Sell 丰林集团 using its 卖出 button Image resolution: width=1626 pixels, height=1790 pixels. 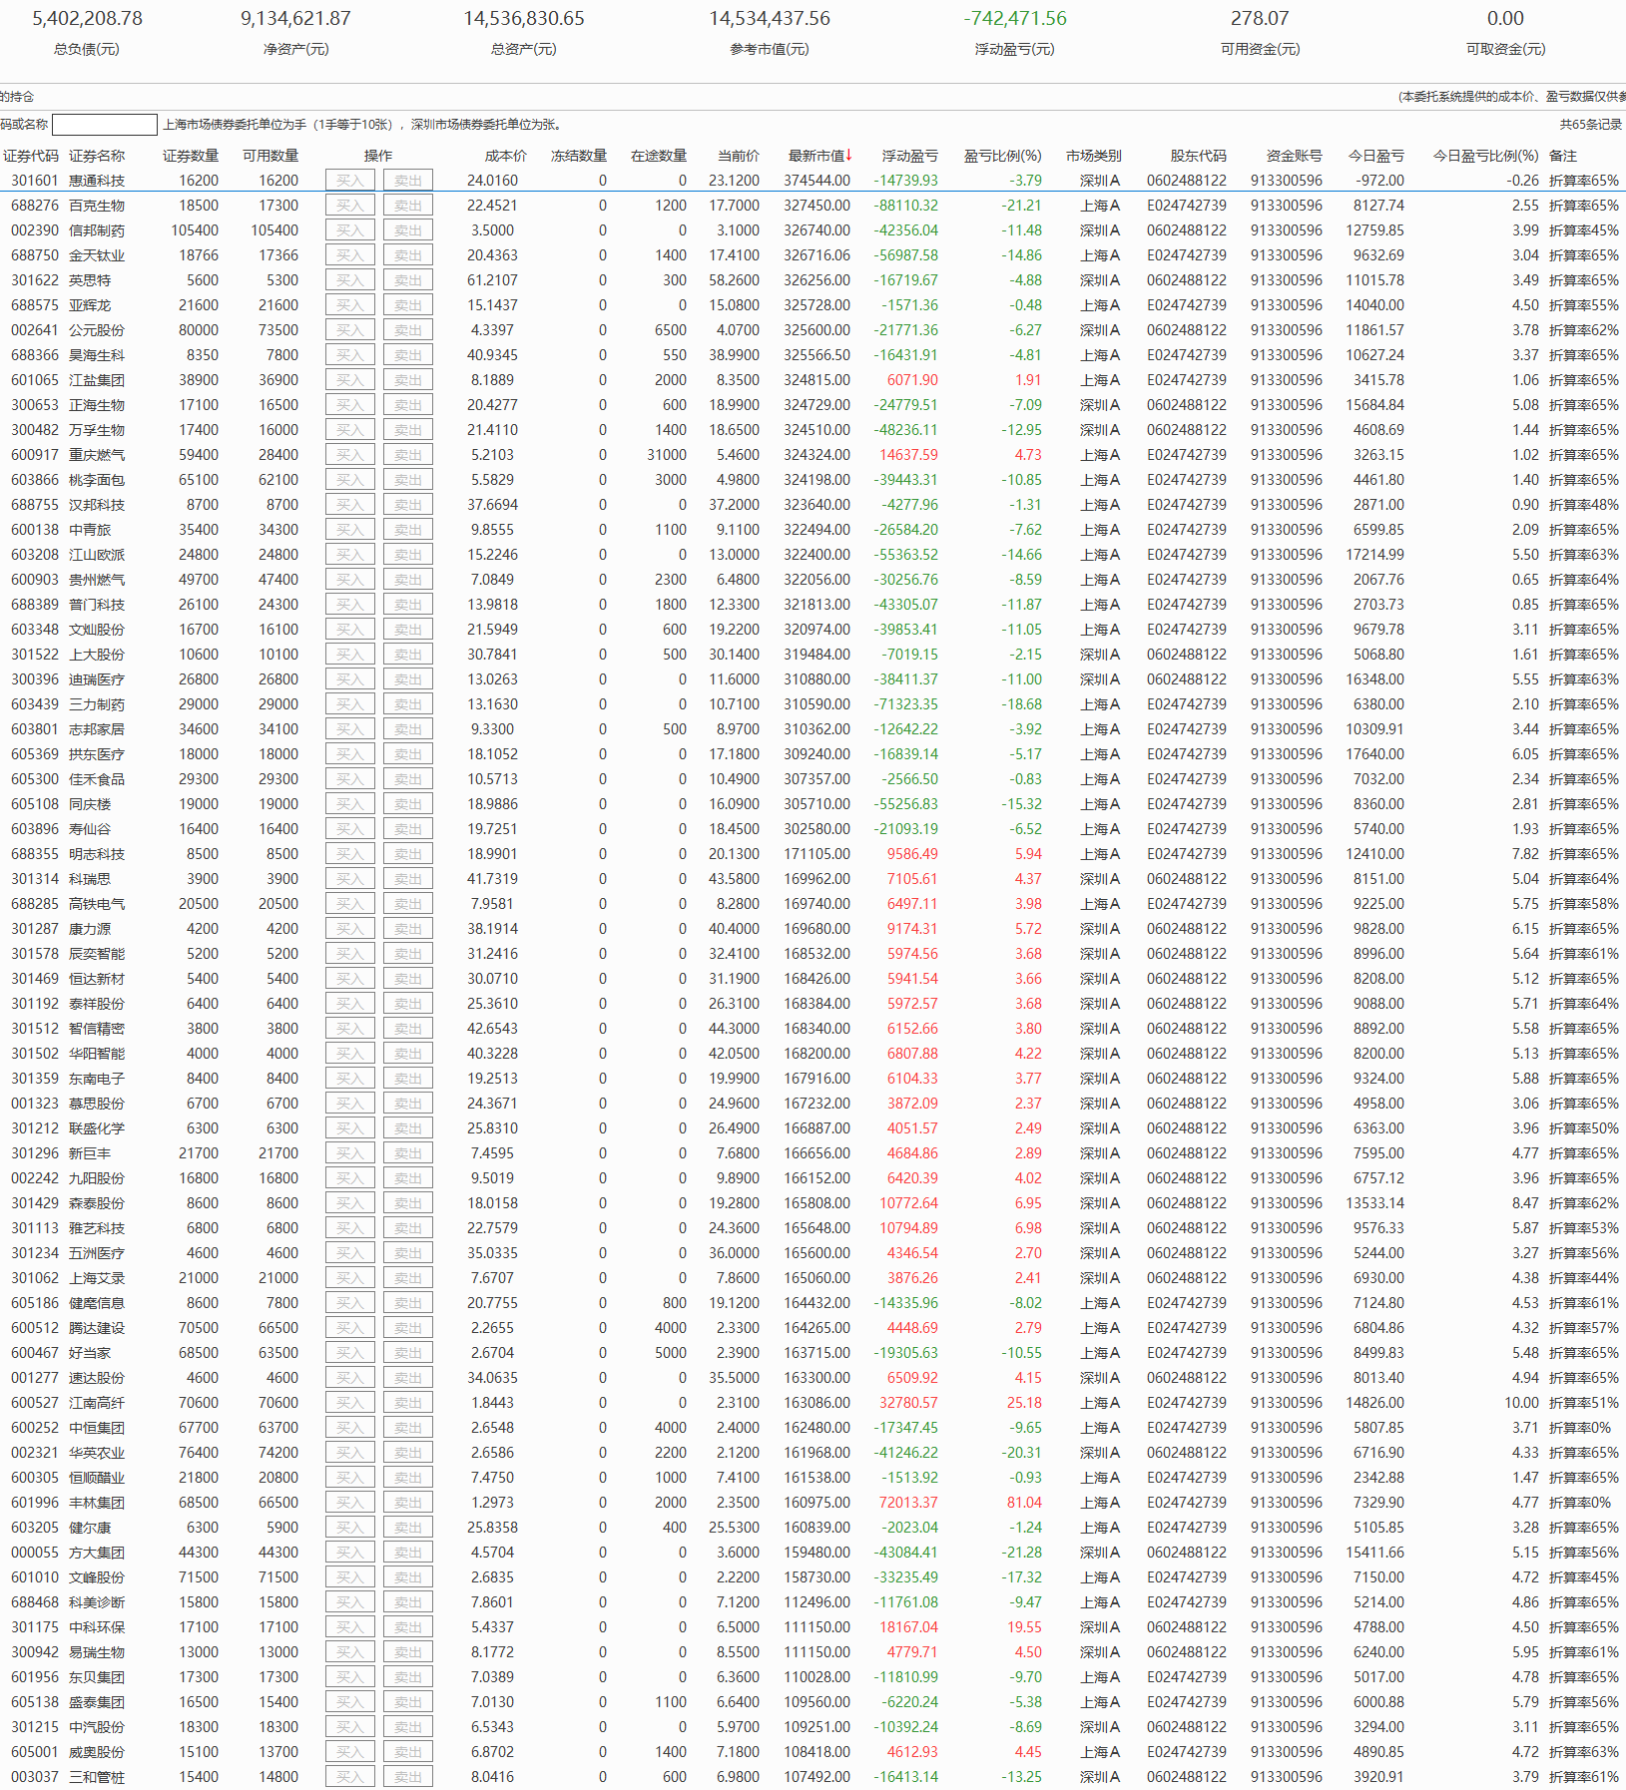[407, 1503]
